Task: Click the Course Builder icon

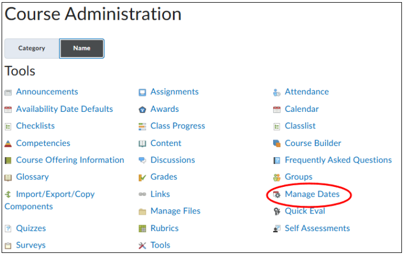Action: pyautogui.click(x=276, y=143)
